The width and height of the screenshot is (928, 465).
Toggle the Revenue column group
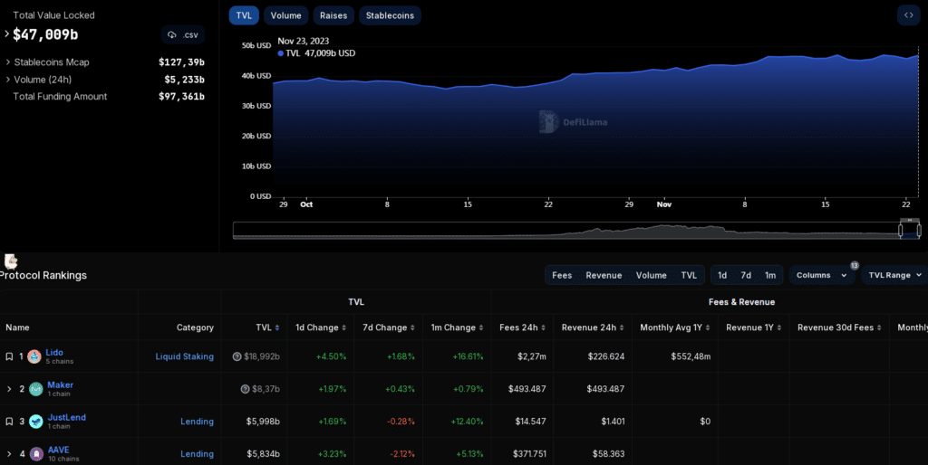click(604, 275)
